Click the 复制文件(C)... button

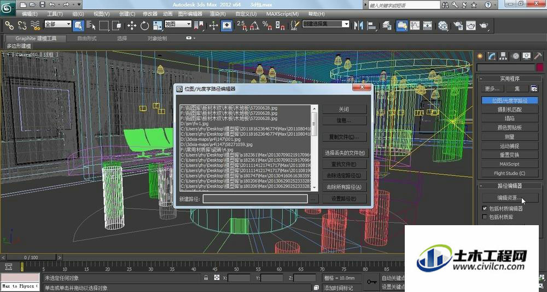click(x=344, y=137)
